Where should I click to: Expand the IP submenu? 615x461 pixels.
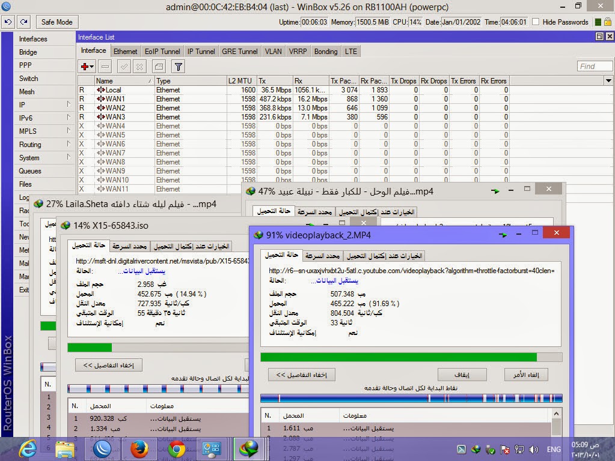pyautogui.click(x=69, y=104)
